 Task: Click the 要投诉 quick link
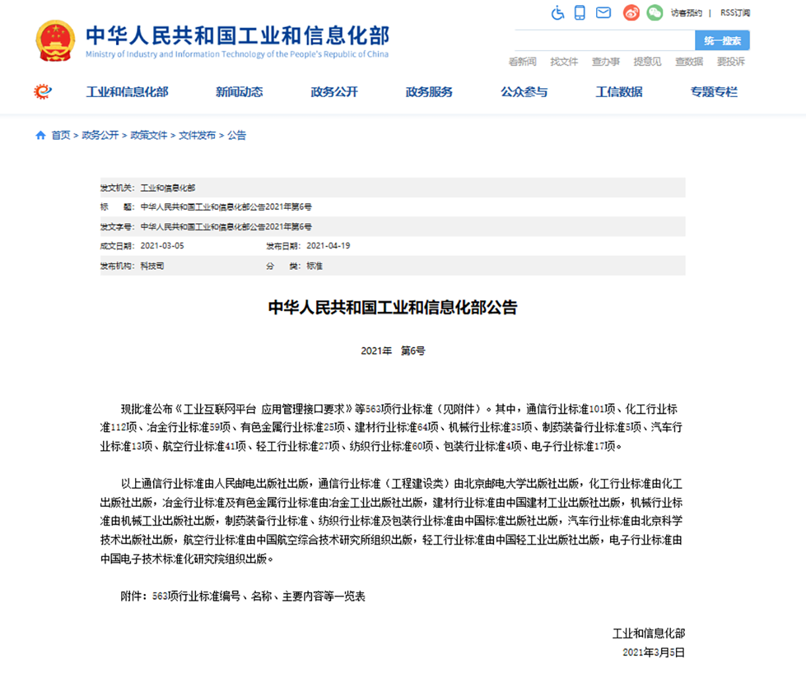[x=731, y=61]
